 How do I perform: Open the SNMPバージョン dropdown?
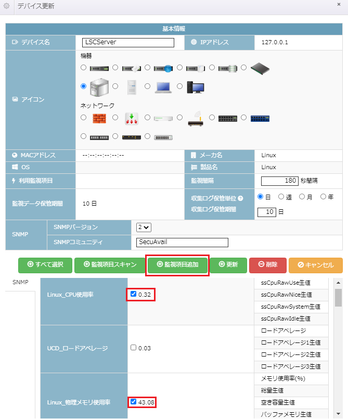[144, 227]
